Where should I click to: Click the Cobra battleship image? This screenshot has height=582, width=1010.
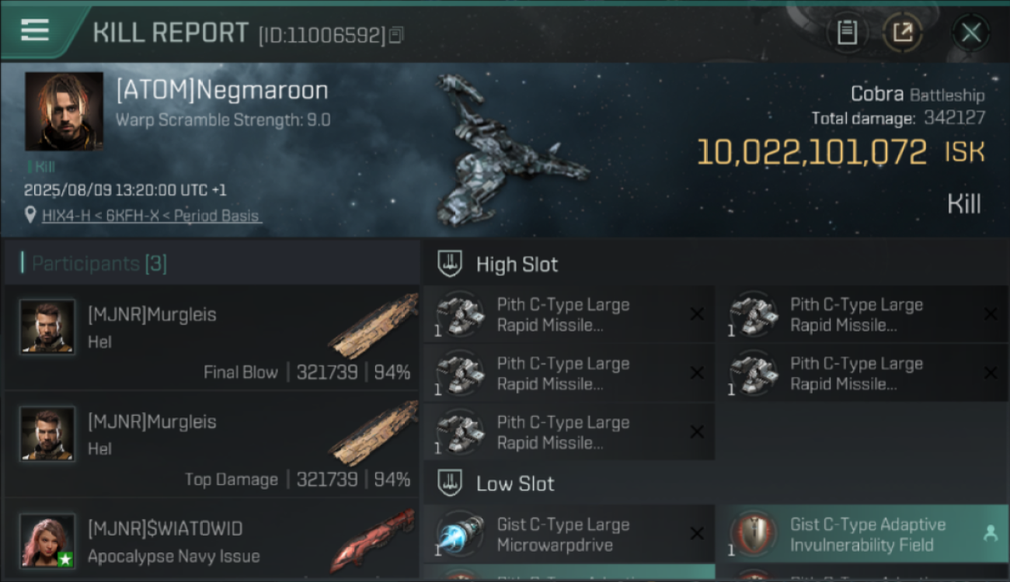pos(505,151)
